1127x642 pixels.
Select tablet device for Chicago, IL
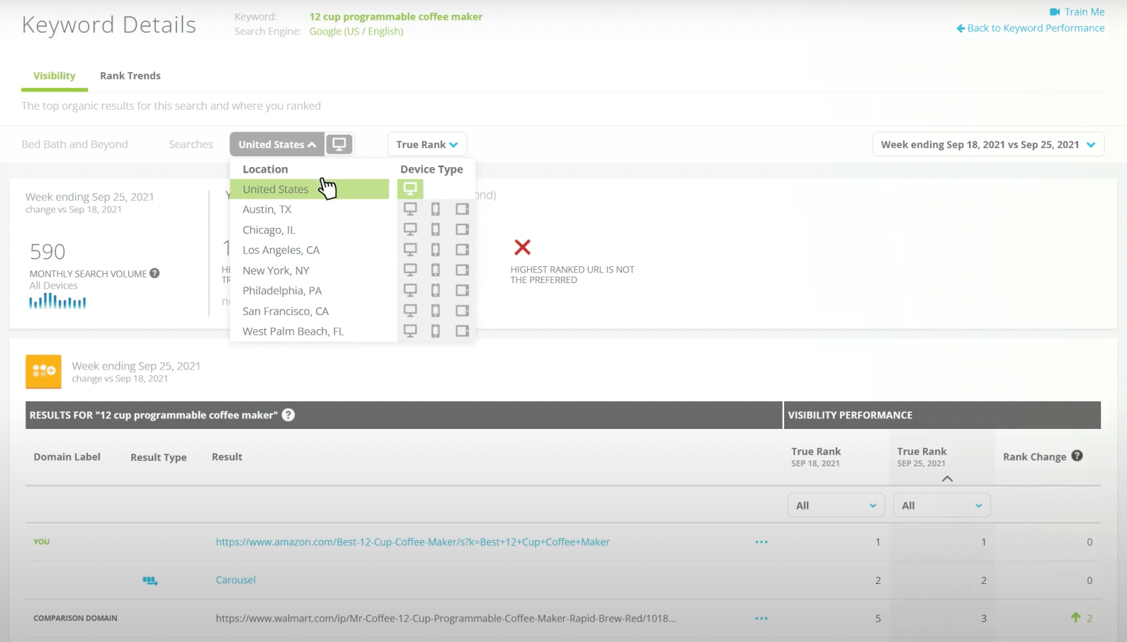point(463,229)
